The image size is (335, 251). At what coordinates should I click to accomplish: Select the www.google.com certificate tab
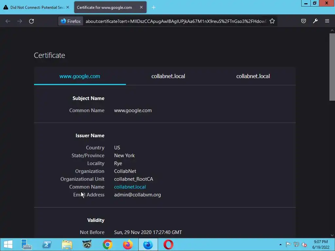(80, 76)
